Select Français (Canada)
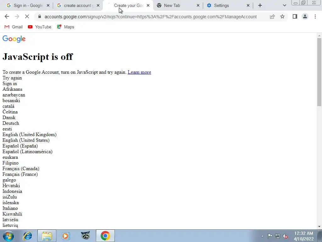322x242 pixels. click(21, 169)
